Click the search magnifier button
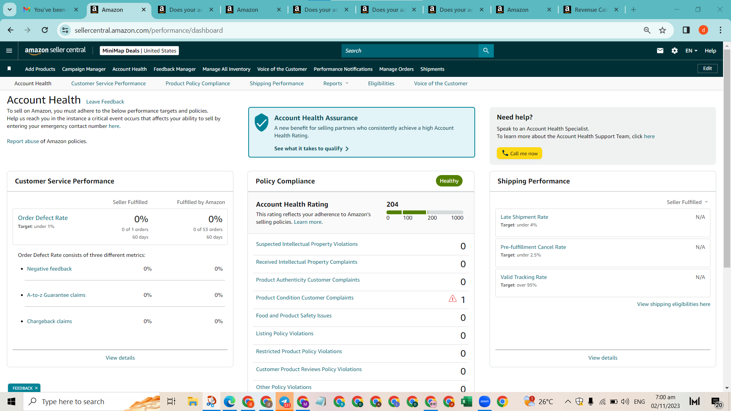 tap(486, 51)
